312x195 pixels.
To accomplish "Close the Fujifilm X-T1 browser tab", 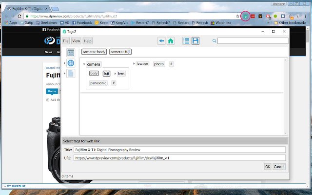I will (x=46, y=9).
